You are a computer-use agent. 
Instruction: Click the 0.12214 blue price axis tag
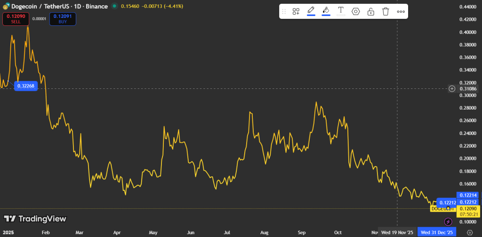coord(468,195)
